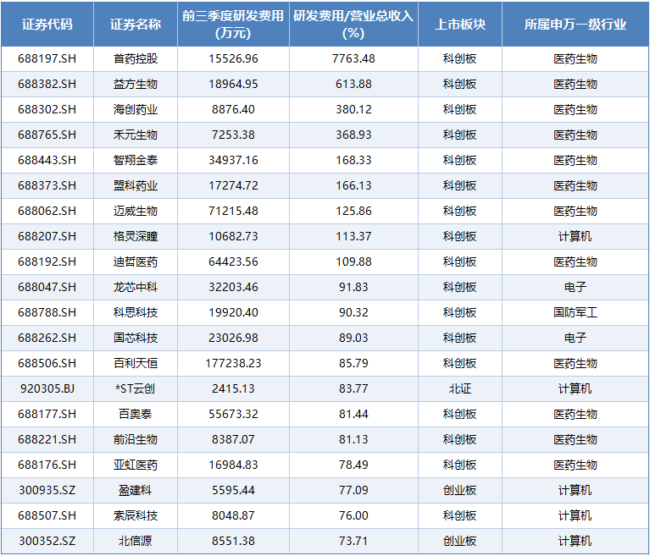Select the *ST云创 name cell
The height and width of the screenshot is (556, 650).
coord(136,389)
